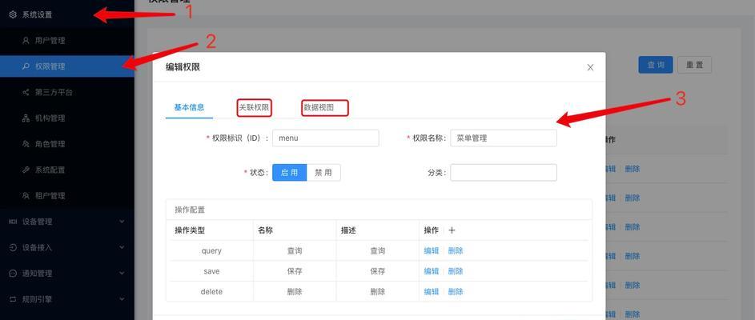This screenshot has width=755, height=320.
Task: Edit the delete operation row
Action: [432, 292]
